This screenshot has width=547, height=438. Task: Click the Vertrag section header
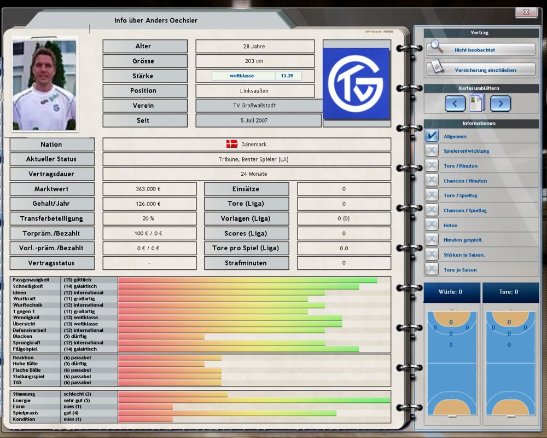pos(480,33)
